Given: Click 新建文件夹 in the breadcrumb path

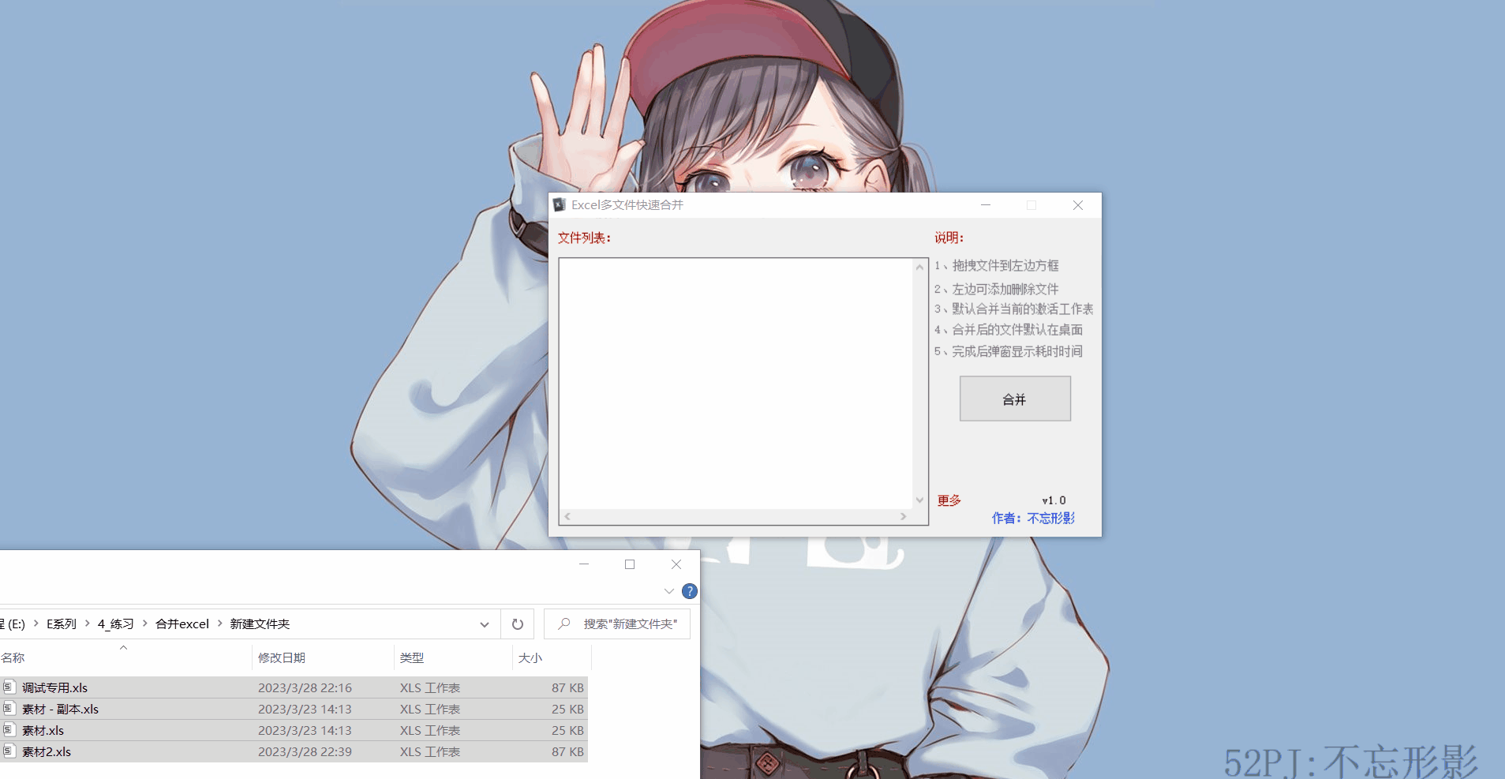Looking at the screenshot, I should 260,624.
